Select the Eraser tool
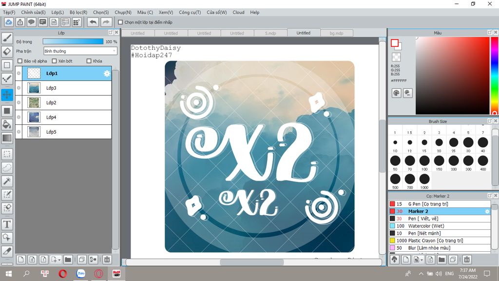Image resolution: width=499 pixels, height=281 pixels. (x=7, y=52)
